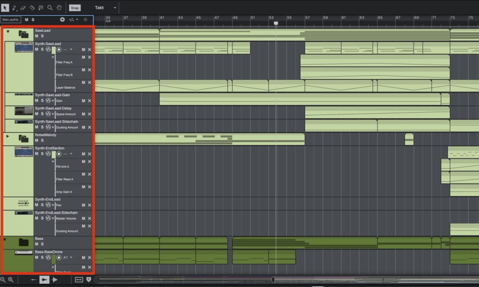Click the NoiseMelody folder icon
The image size is (479, 287).
pos(23,139)
